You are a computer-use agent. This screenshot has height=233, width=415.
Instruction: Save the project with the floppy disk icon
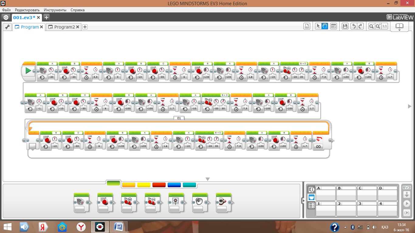(345, 26)
